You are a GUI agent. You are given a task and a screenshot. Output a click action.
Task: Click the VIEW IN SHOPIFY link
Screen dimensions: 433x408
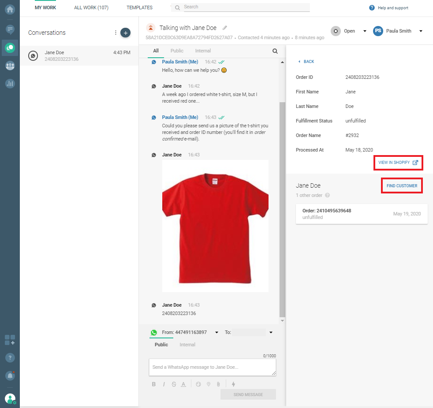(398, 163)
